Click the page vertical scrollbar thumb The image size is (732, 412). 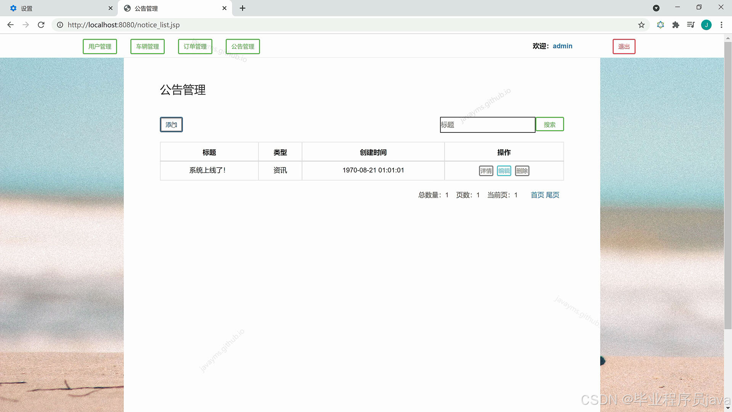click(x=728, y=185)
